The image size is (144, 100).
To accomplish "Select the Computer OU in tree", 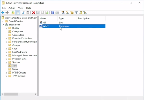I will coord(18,32).
